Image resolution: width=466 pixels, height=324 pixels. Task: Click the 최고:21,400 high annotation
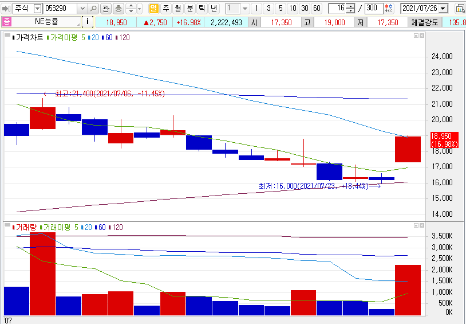pyautogui.click(x=110, y=94)
